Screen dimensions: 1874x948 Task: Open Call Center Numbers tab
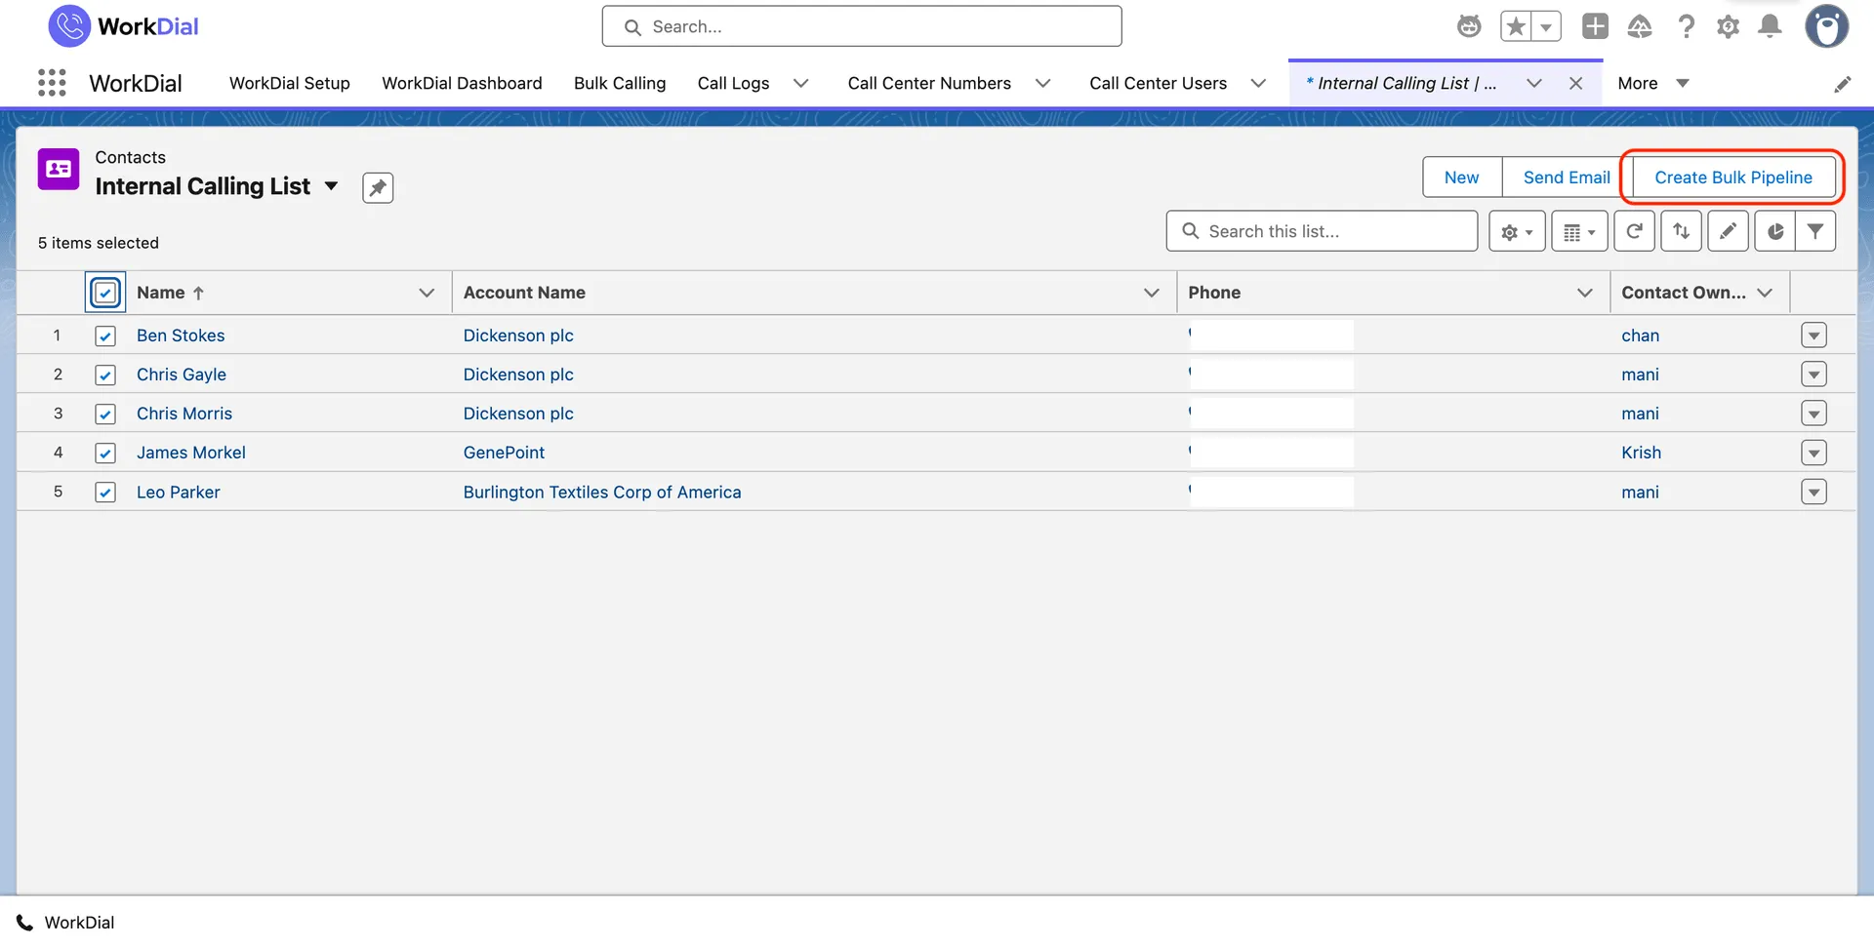pos(929,83)
